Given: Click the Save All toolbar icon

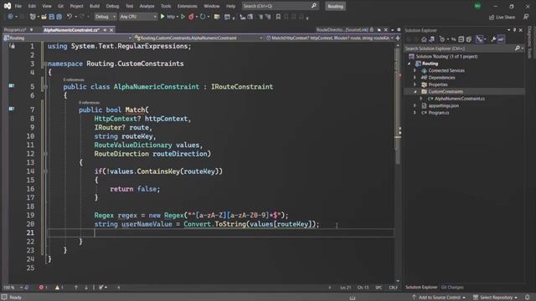Looking at the screenshot, I should click(x=59, y=17).
